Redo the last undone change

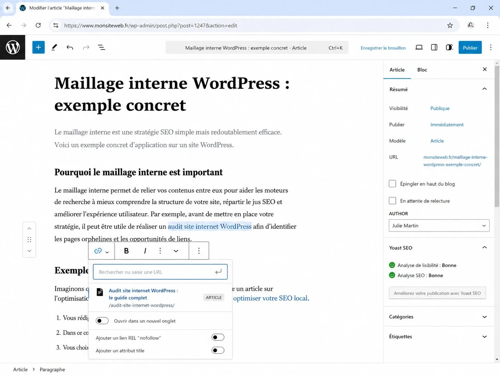(86, 47)
